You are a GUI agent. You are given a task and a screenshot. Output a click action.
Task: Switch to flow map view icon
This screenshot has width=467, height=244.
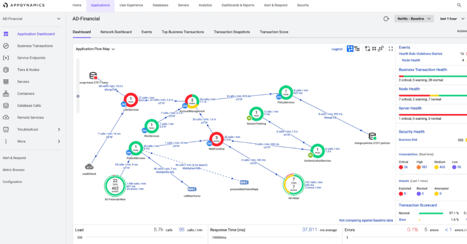tap(350, 49)
